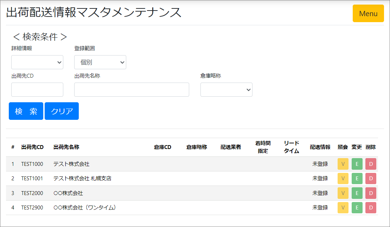
Task: Expand the 登録範囲 dropdown showing 個別
Action: (x=100, y=62)
